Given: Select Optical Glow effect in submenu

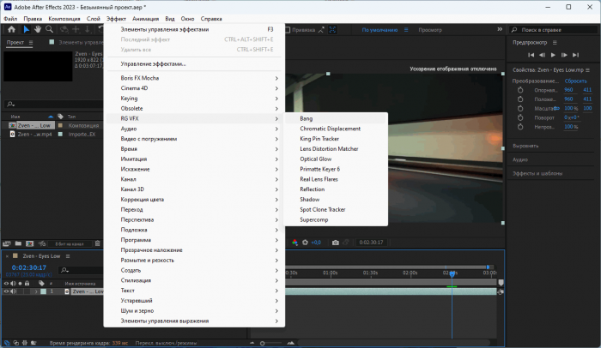Looking at the screenshot, I should click(x=315, y=159).
